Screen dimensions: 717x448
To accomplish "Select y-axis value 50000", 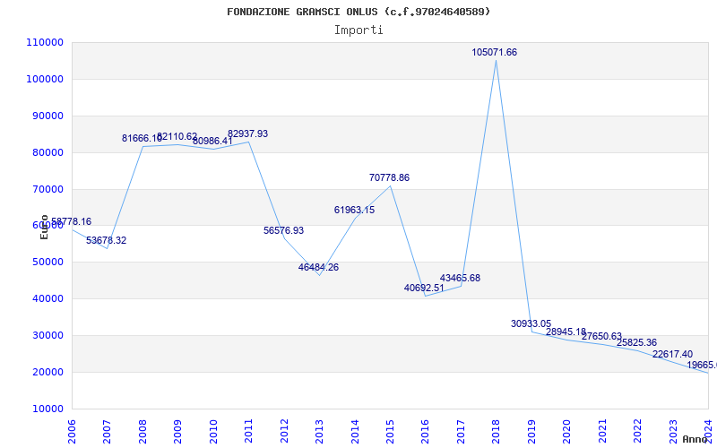I will pyautogui.click(x=48, y=262).
